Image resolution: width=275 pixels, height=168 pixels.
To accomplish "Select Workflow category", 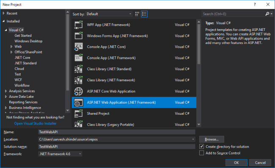I will (22, 85).
